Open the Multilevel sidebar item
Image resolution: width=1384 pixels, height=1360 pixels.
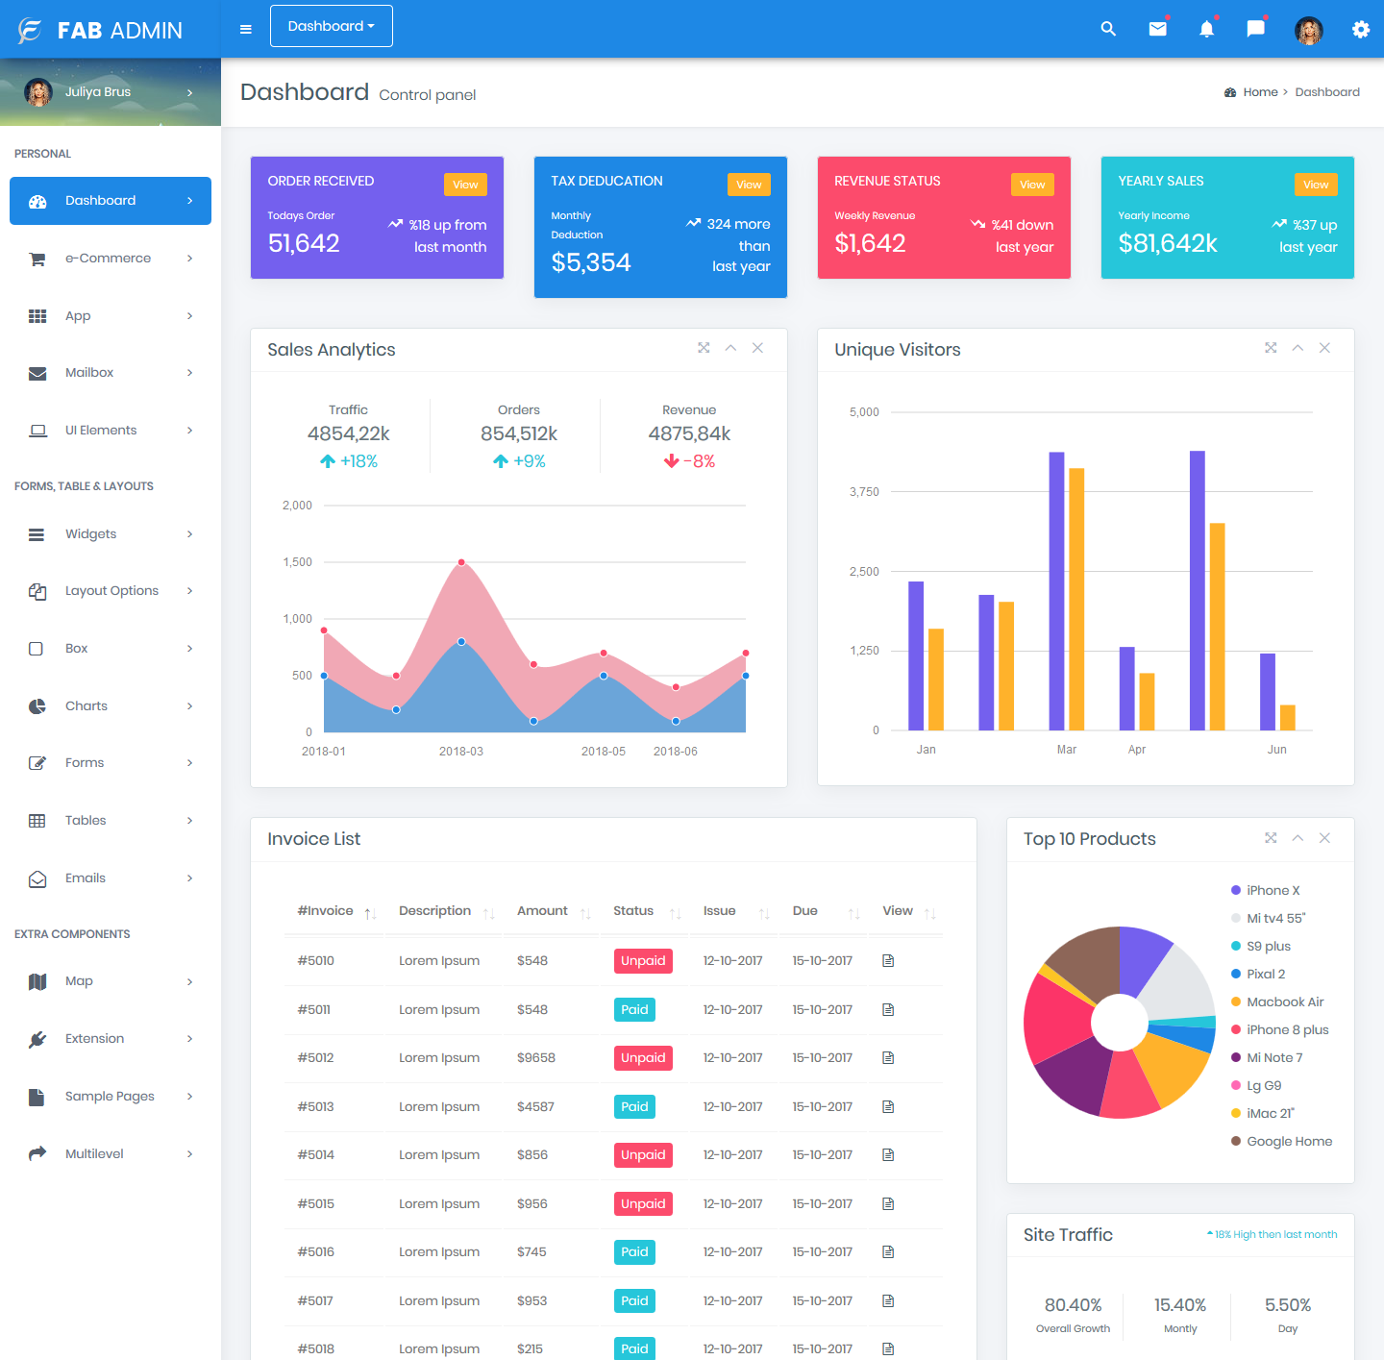(x=111, y=1154)
